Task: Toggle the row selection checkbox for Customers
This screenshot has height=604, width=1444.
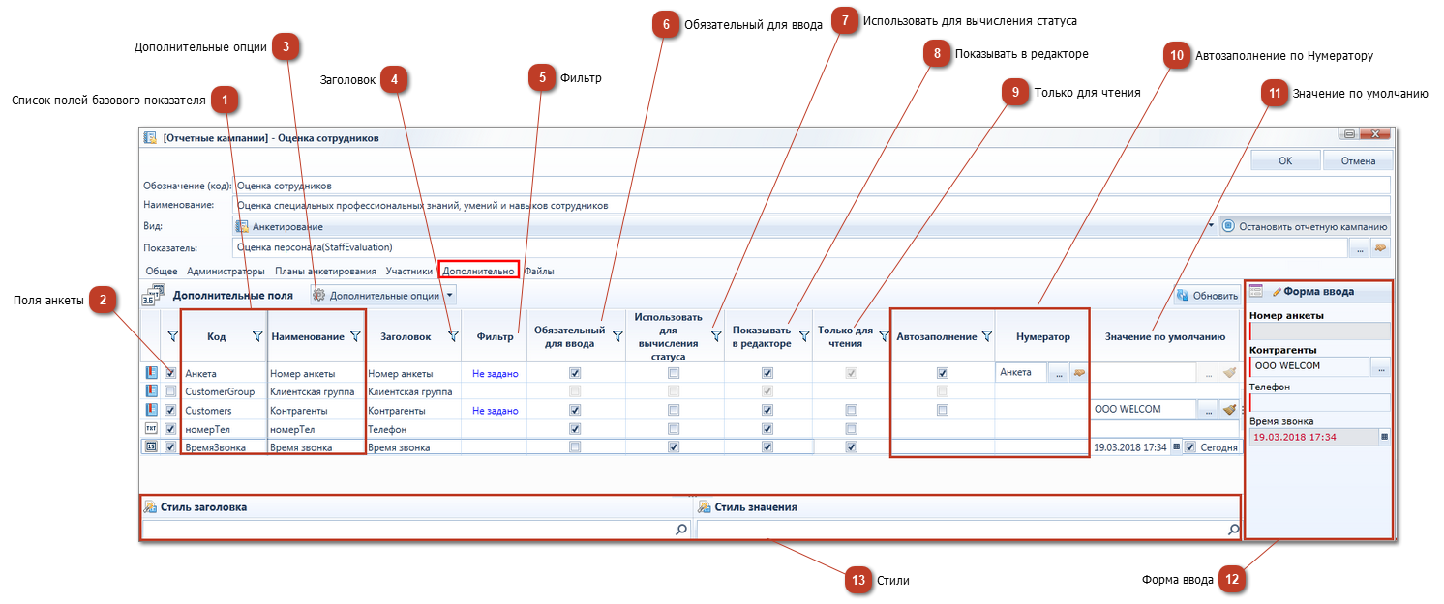Action: (170, 410)
